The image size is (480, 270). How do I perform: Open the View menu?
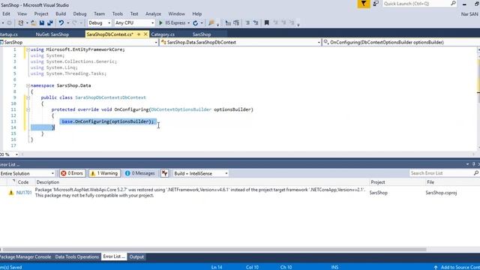[22, 14]
